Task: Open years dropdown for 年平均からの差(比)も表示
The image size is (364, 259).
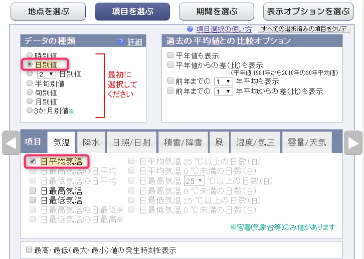Action: pyautogui.click(x=224, y=91)
